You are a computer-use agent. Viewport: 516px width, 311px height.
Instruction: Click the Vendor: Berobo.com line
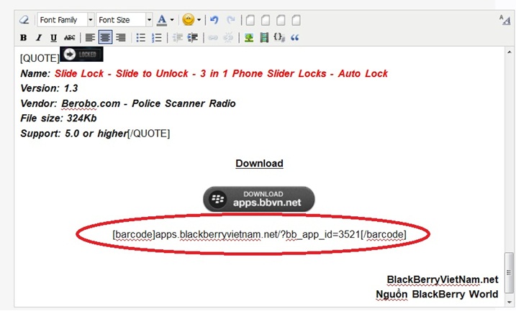128,103
